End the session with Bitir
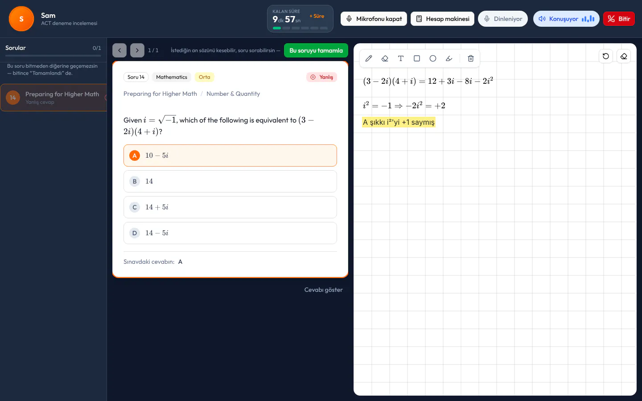Screen dimensions: 642x401 pos(619,19)
